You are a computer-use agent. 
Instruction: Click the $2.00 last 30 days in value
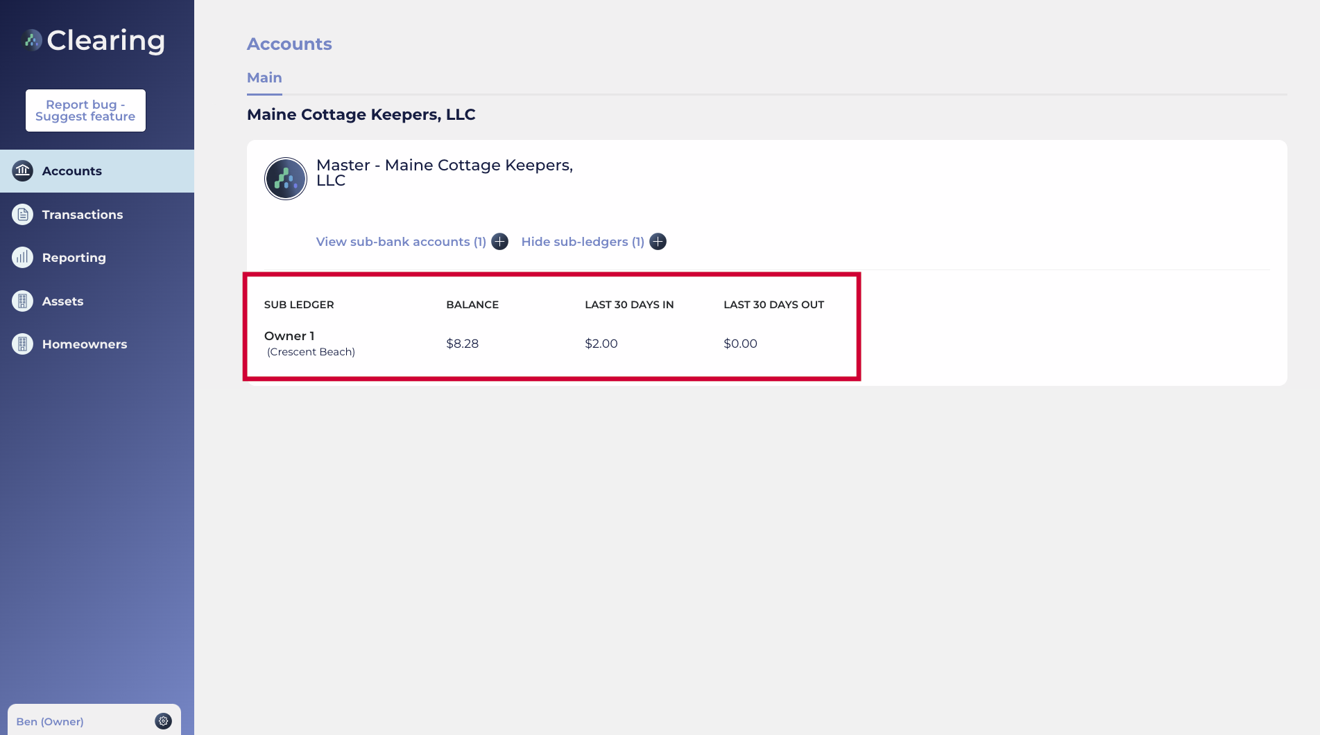[x=601, y=344]
